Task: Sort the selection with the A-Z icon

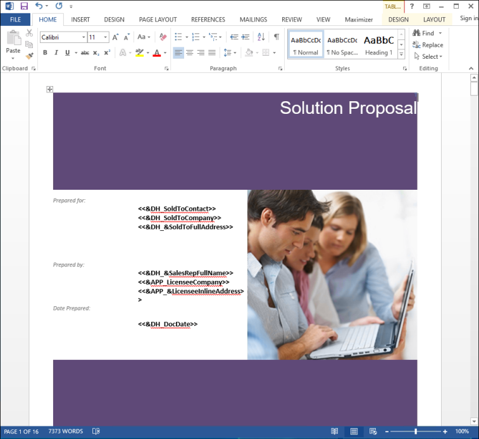Action: click(x=261, y=37)
